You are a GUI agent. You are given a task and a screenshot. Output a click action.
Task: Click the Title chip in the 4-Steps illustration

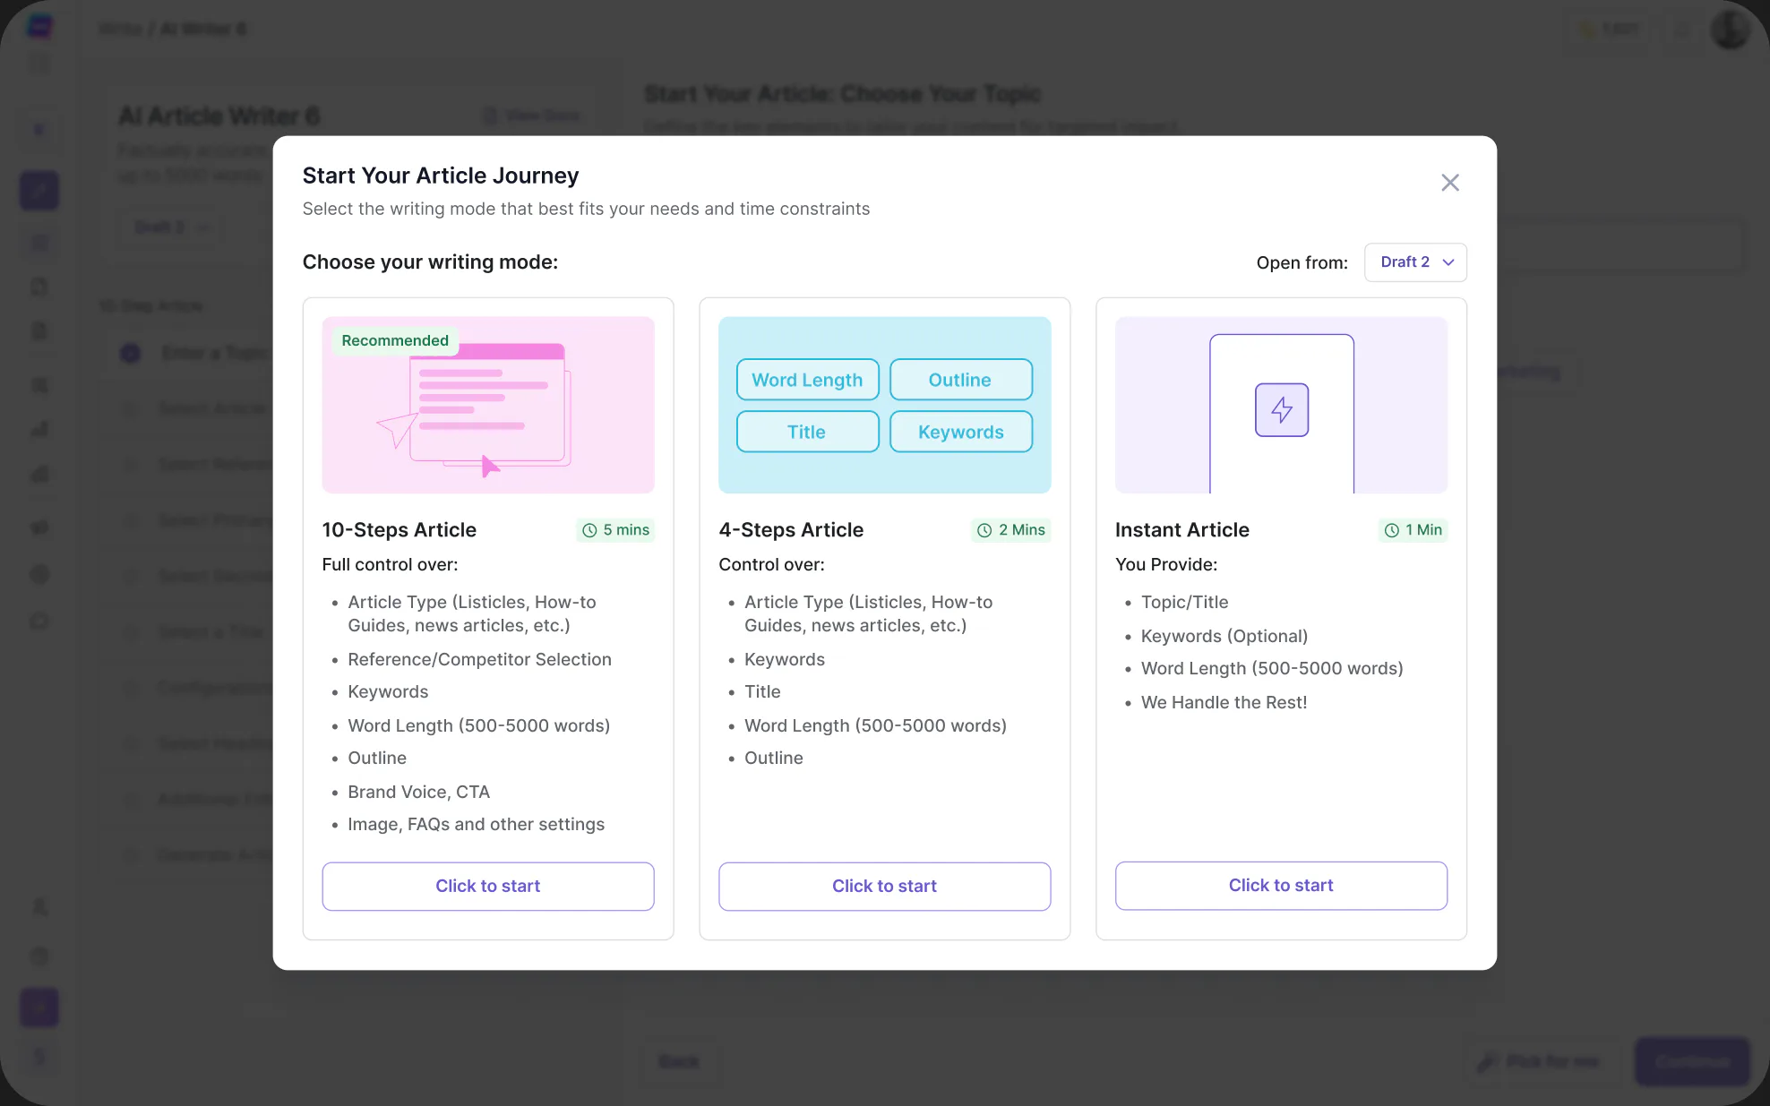[x=807, y=432]
